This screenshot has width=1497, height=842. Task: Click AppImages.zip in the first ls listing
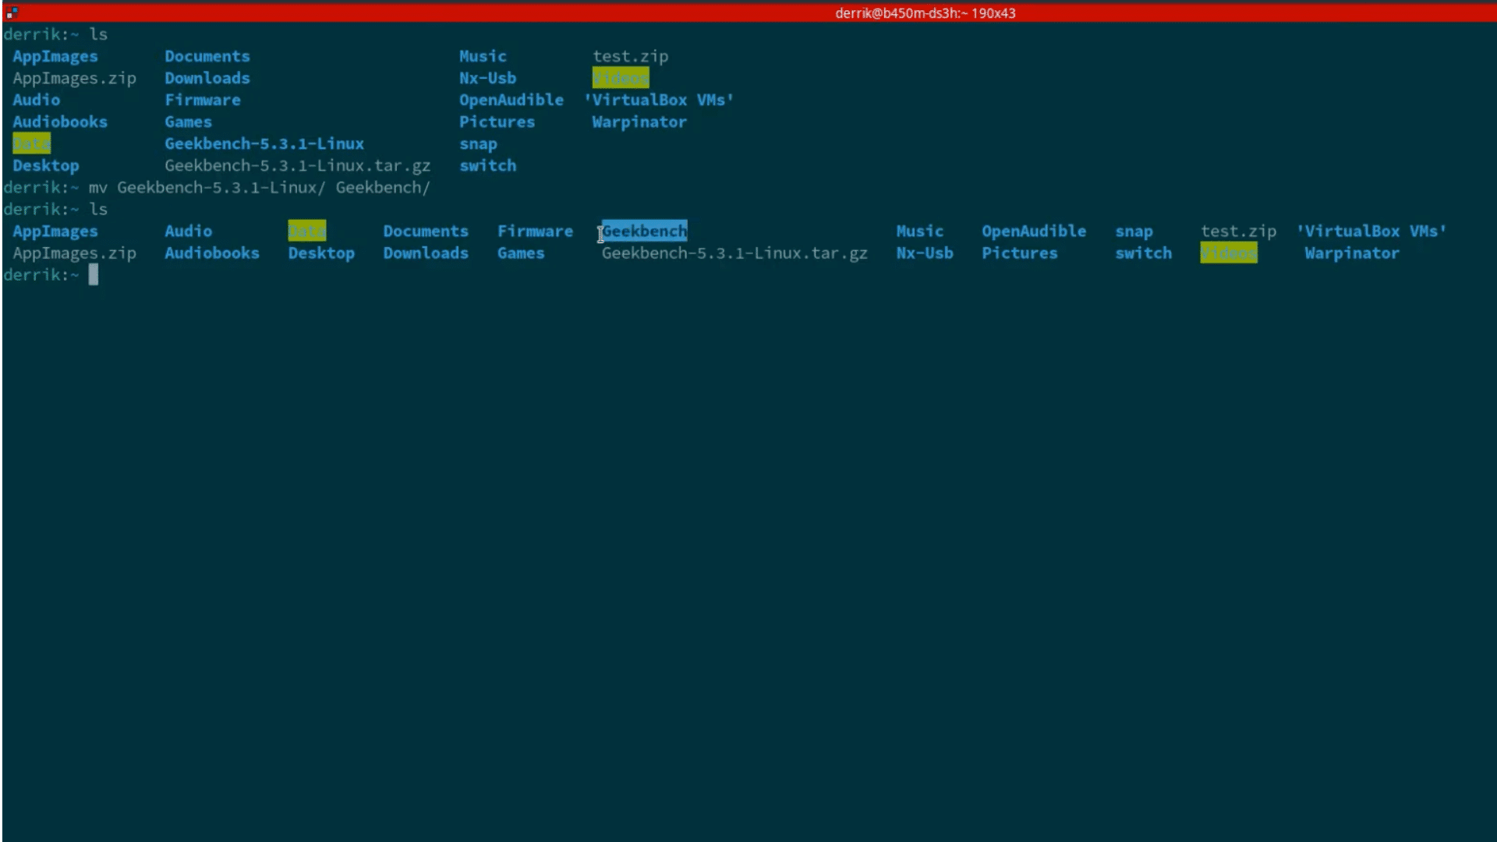[x=74, y=78]
